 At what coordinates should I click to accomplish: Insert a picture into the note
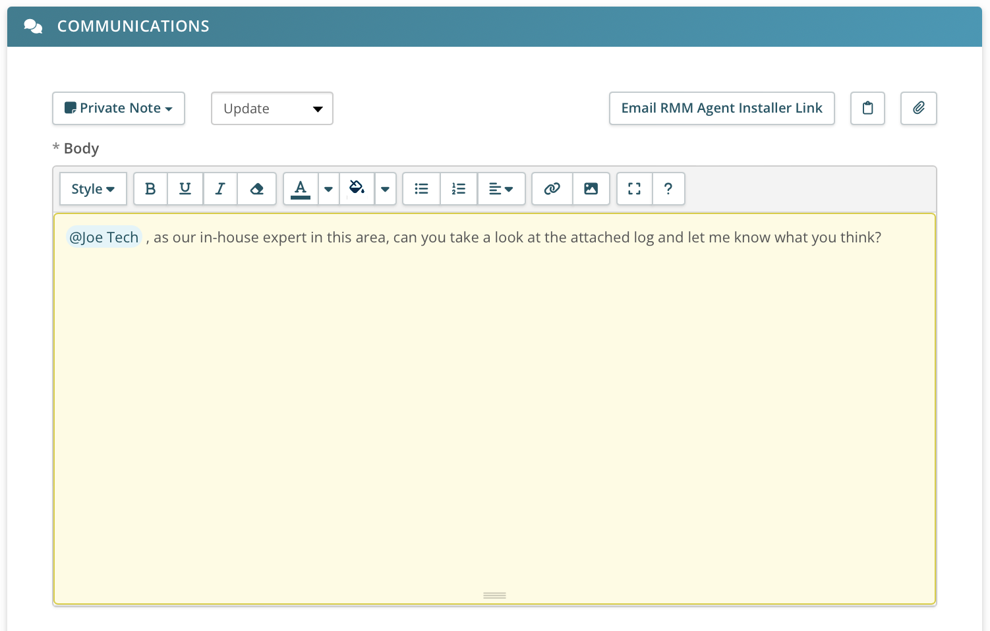(591, 189)
